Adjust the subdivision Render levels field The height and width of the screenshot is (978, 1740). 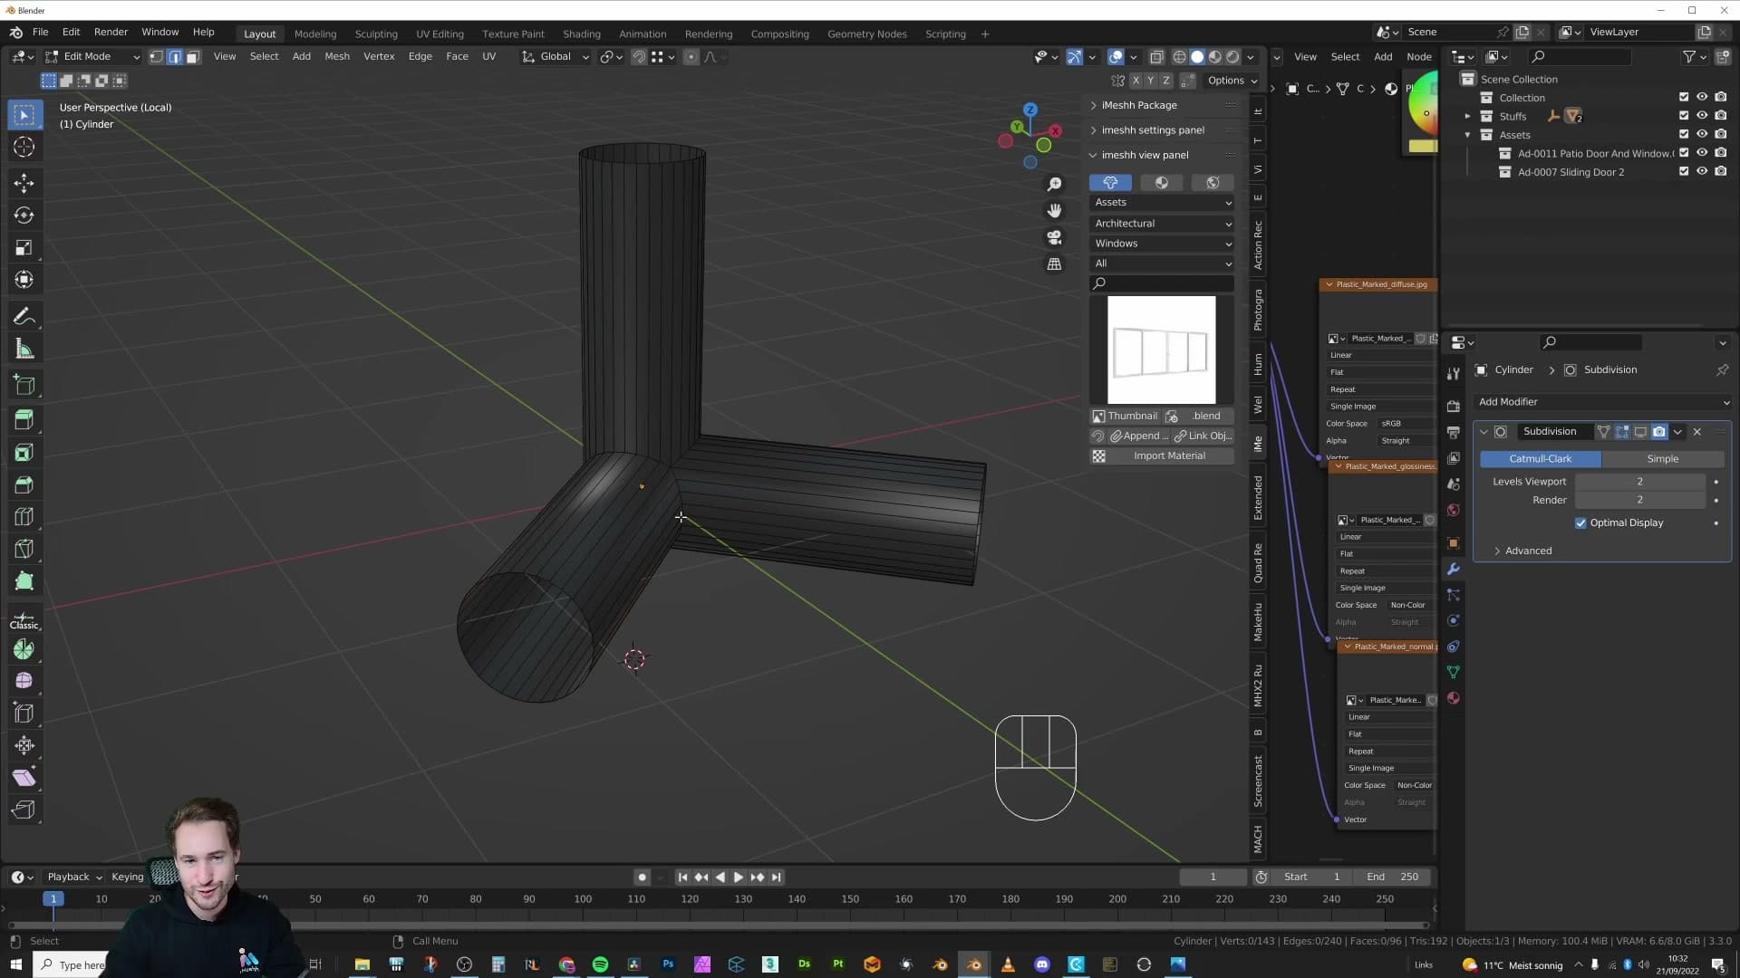click(1639, 501)
